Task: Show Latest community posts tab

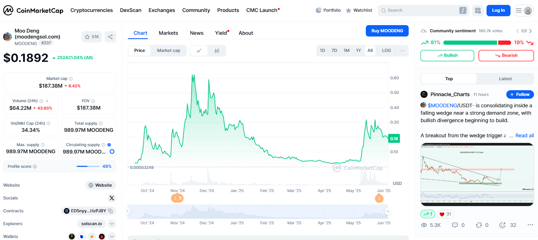Action: [x=505, y=79]
